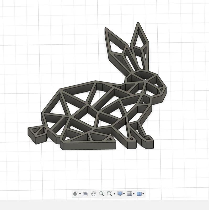
Task: Expand the Display Settings dropdown arrow
Action: pos(124,194)
